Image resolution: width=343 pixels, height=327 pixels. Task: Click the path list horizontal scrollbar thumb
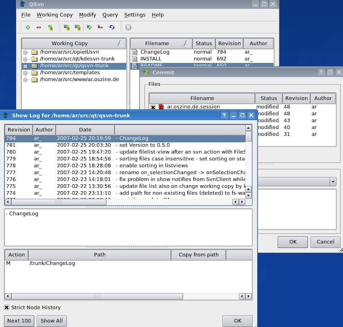[97, 296]
